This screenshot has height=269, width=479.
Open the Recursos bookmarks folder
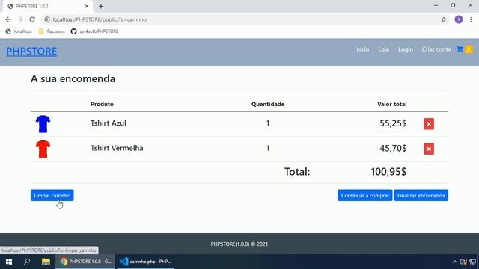click(52, 31)
